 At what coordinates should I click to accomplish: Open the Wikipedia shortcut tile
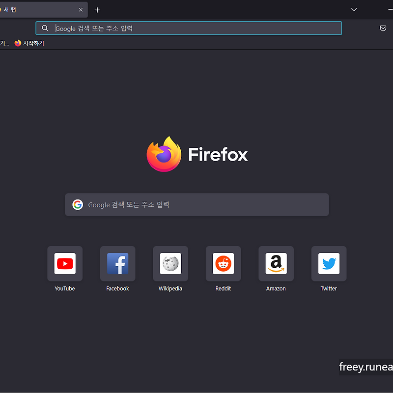click(170, 263)
